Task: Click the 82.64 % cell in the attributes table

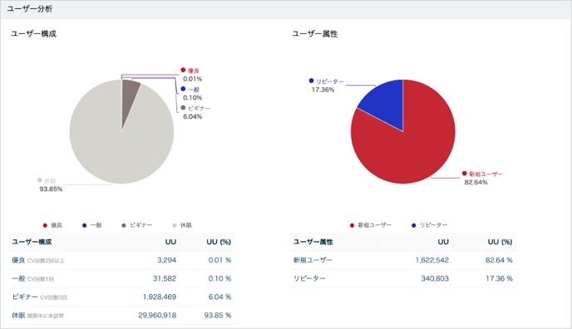Action: pyautogui.click(x=499, y=260)
